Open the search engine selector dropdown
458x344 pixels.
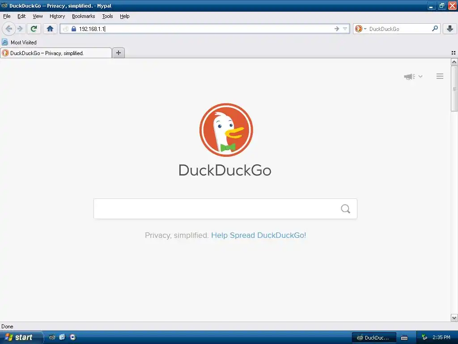[x=360, y=29]
